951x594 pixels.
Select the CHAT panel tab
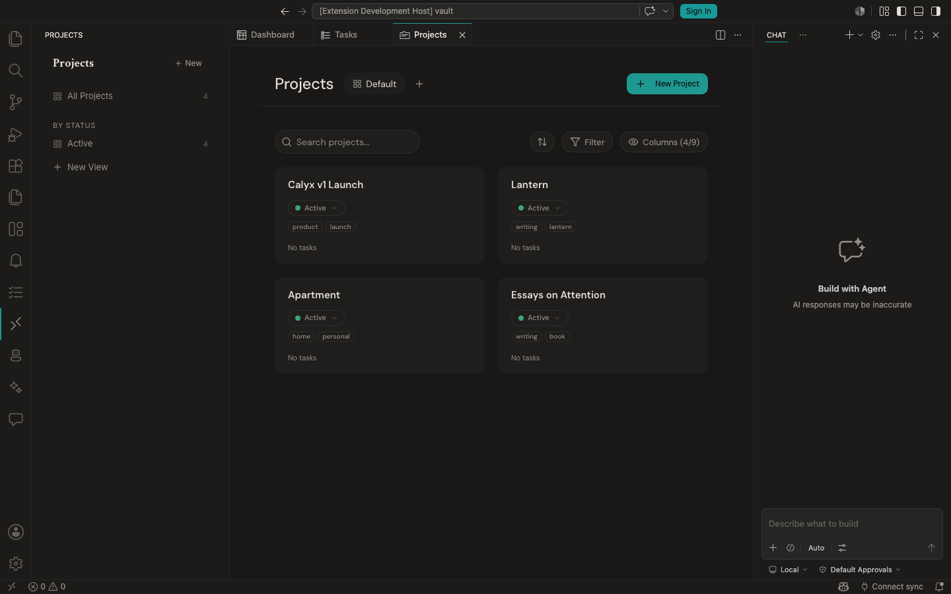pyautogui.click(x=777, y=35)
